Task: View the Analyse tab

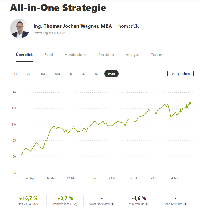Action: [x=132, y=55]
